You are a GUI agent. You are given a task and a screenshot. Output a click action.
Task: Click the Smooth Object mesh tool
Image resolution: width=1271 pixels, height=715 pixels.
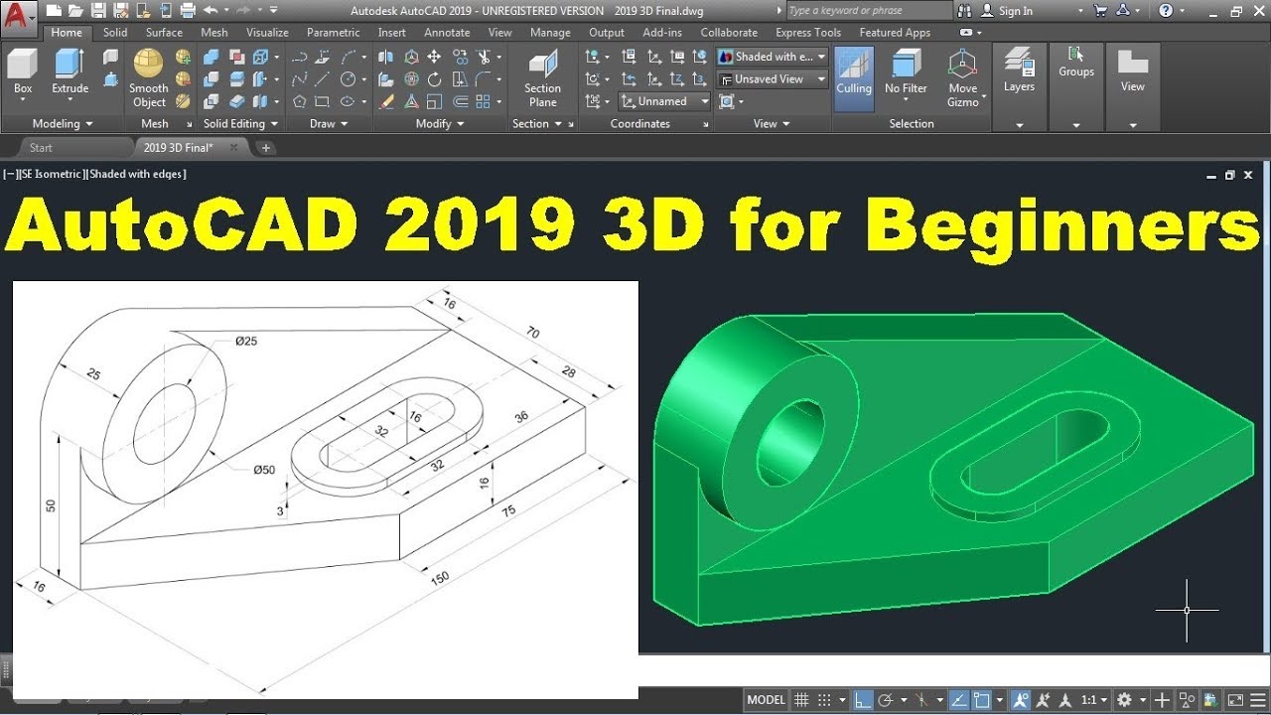tap(149, 77)
